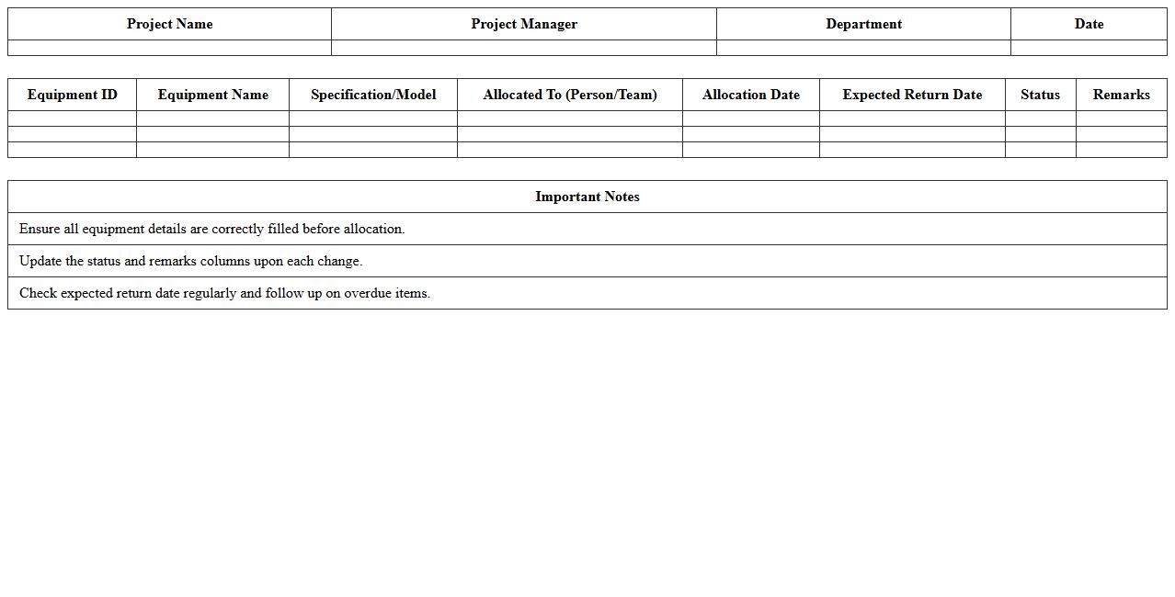
Task: Click the Project Name header cell
Action: pos(169,24)
